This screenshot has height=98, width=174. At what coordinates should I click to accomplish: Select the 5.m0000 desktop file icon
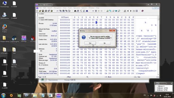point(14,16)
